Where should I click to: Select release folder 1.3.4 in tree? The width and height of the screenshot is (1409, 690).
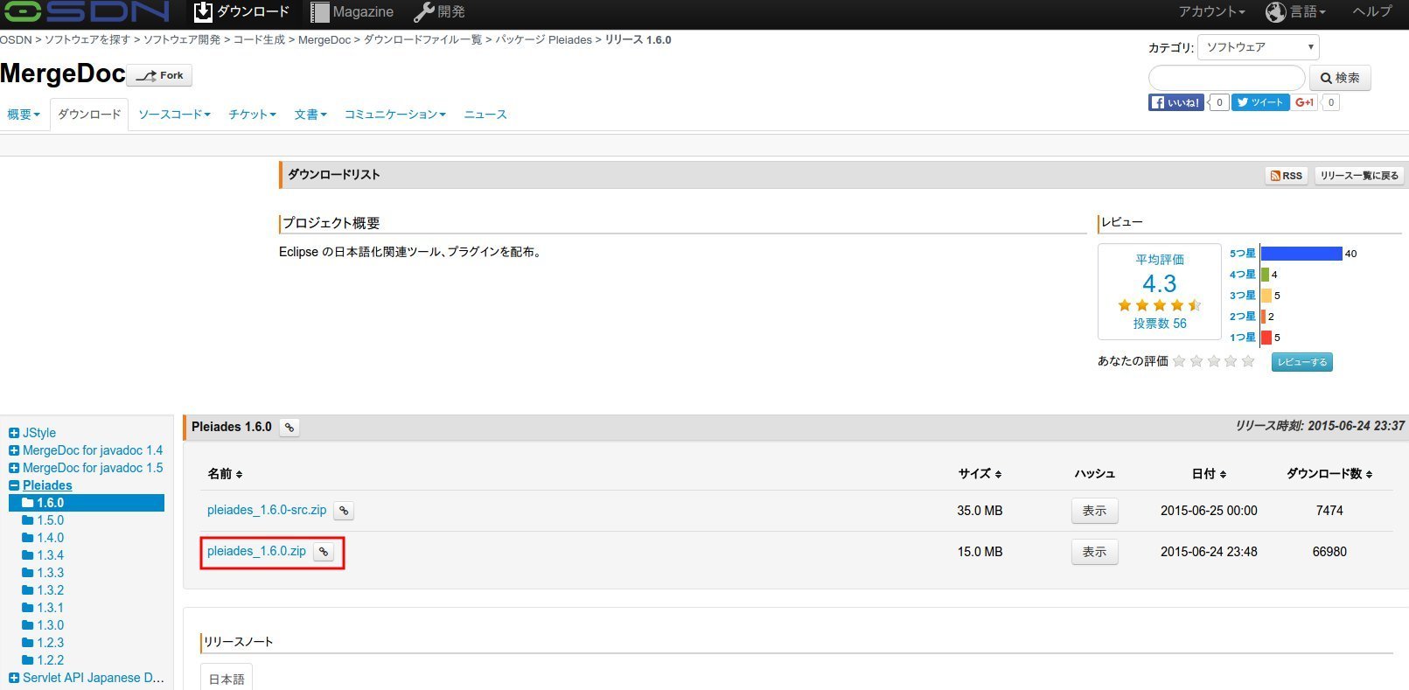point(43,555)
